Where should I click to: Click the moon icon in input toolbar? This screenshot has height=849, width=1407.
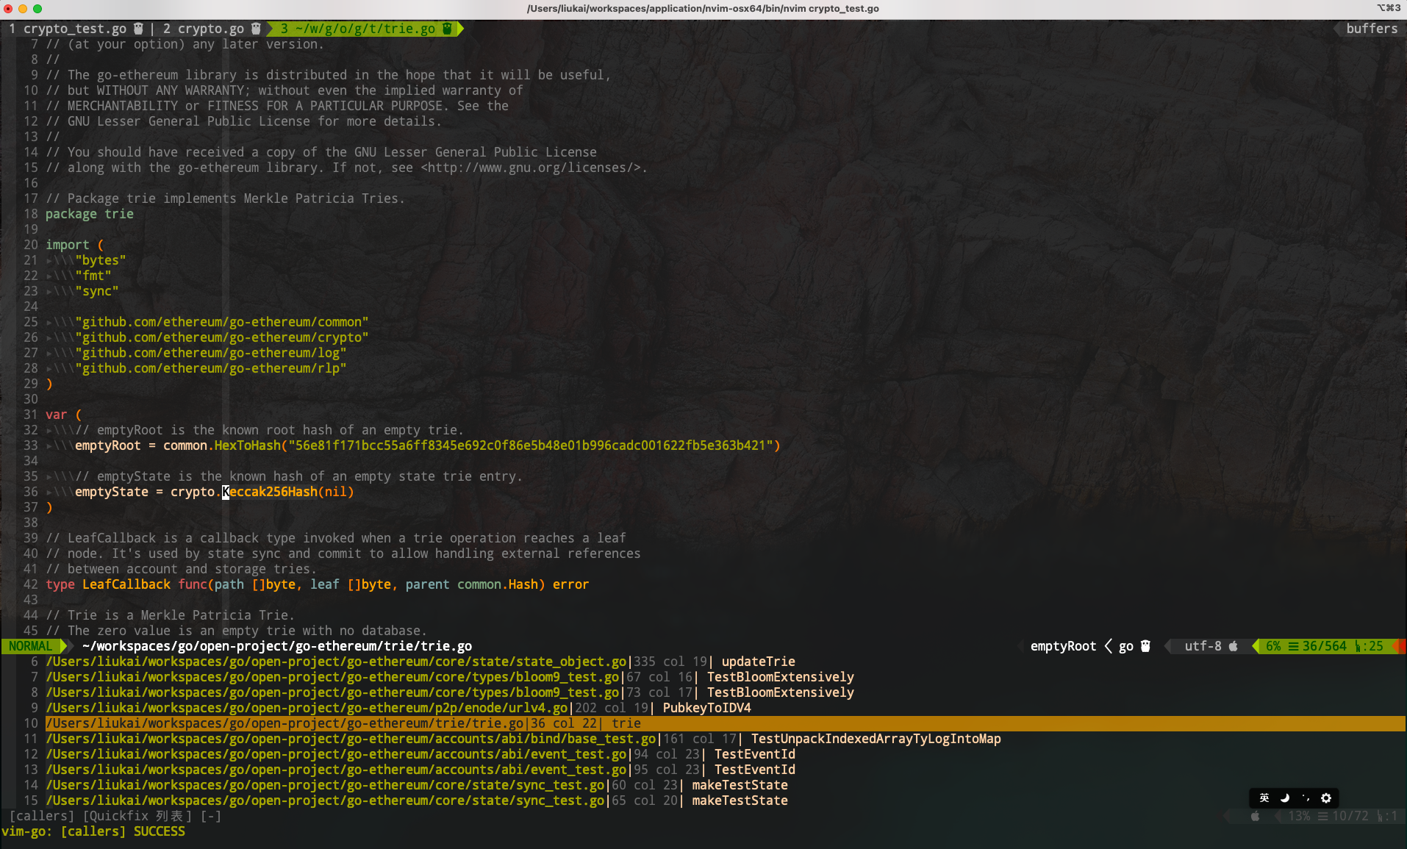tap(1285, 798)
